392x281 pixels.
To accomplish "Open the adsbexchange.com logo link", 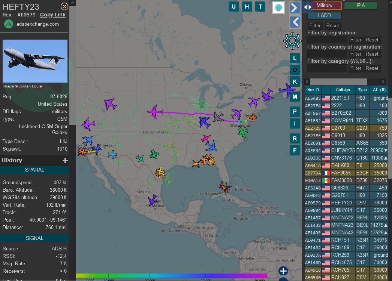I will (9, 24).
